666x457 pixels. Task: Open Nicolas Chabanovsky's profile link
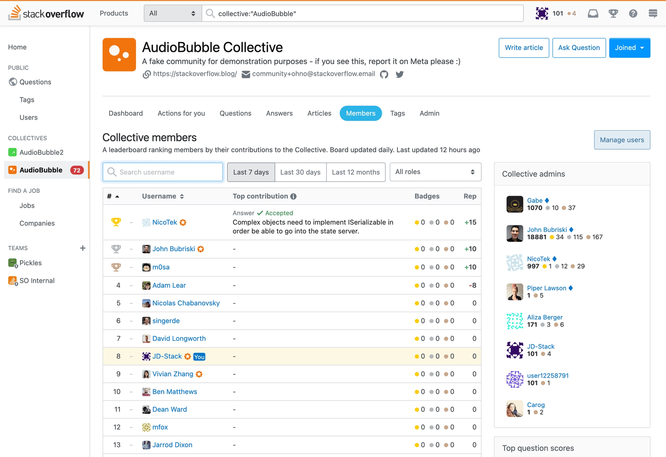[x=186, y=303]
